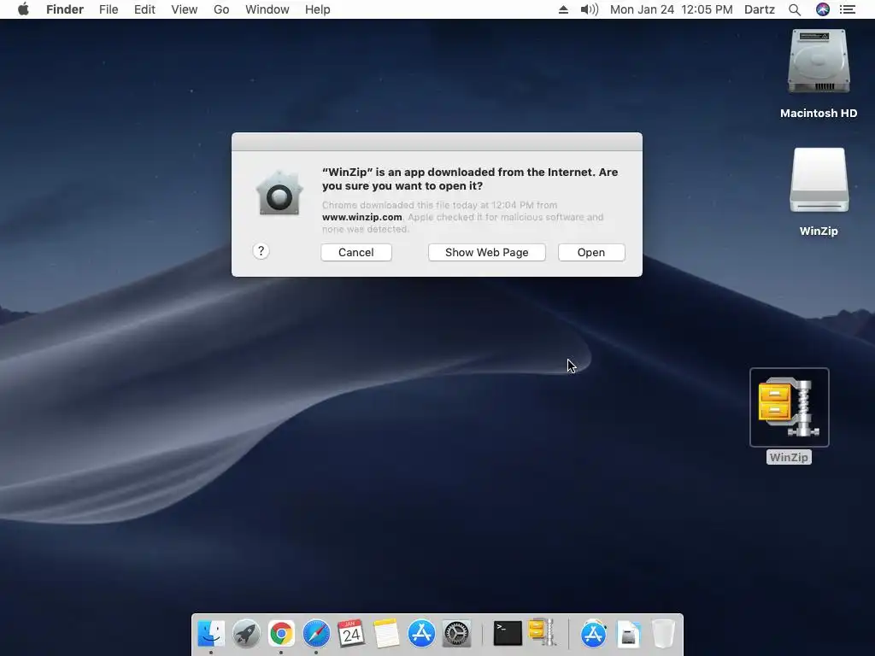Viewport: 875px width, 656px height.
Task: Open Terminal in the Dock
Action: pyautogui.click(x=508, y=633)
